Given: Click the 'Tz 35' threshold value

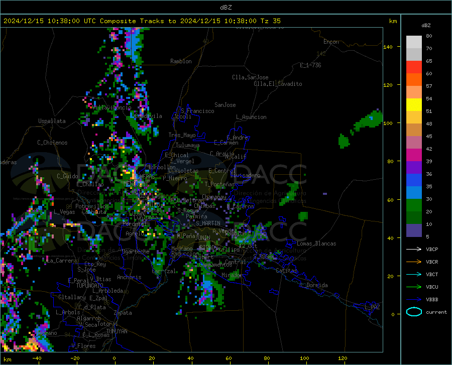Looking at the screenshot, I should [x=270, y=21].
